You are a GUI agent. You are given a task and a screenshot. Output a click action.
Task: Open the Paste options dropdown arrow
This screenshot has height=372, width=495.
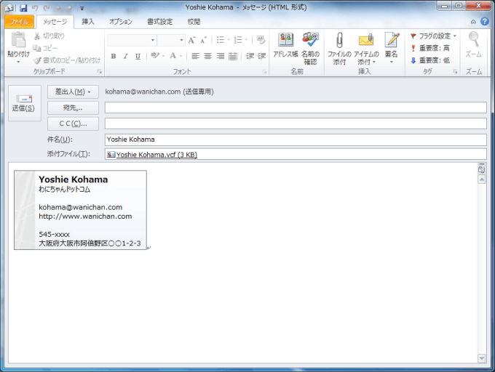18,62
